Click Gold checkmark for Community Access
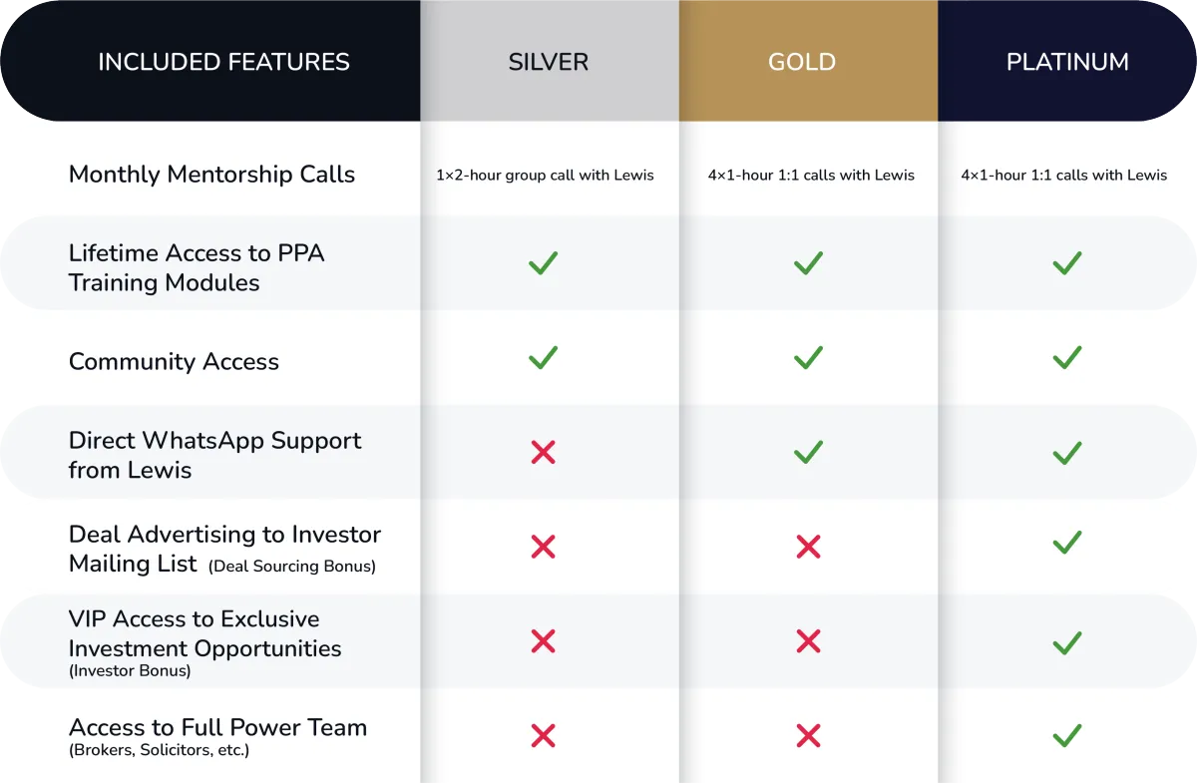The height and width of the screenshot is (783, 1197). pyautogui.click(x=808, y=357)
